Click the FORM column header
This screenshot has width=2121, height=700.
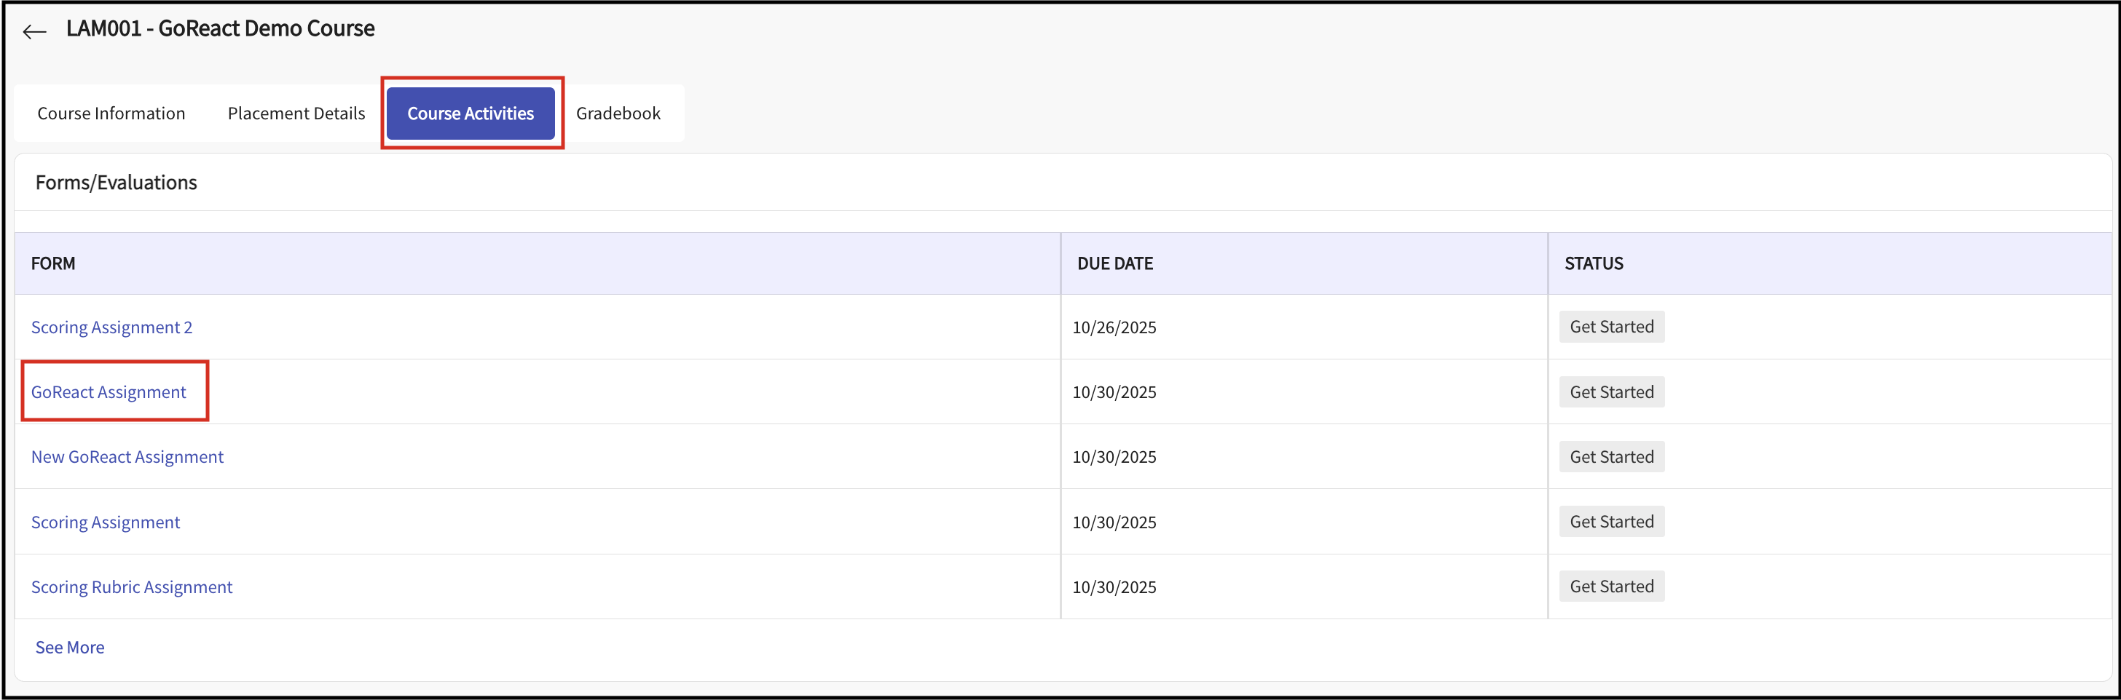pyautogui.click(x=53, y=263)
